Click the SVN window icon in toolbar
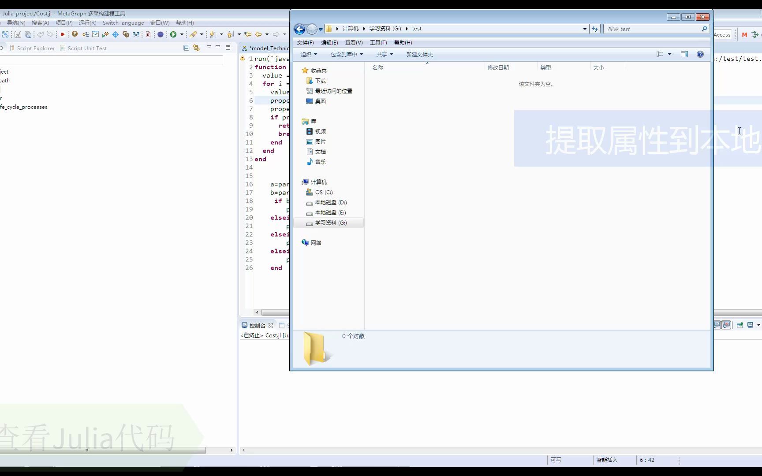This screenshot has width=762, height=476. coord(95,34)
